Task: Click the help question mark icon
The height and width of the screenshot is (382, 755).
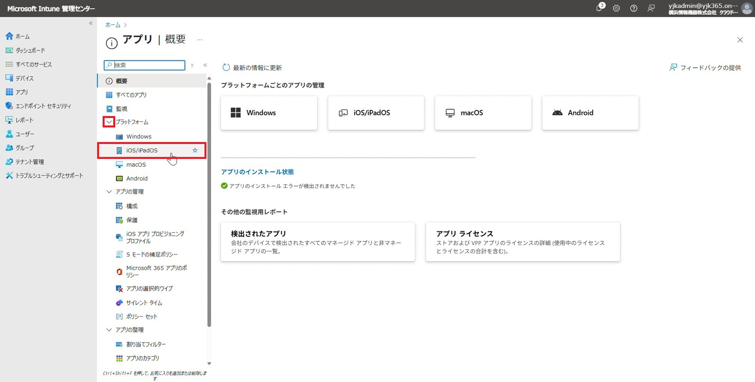Action: (x=633, y=8)
